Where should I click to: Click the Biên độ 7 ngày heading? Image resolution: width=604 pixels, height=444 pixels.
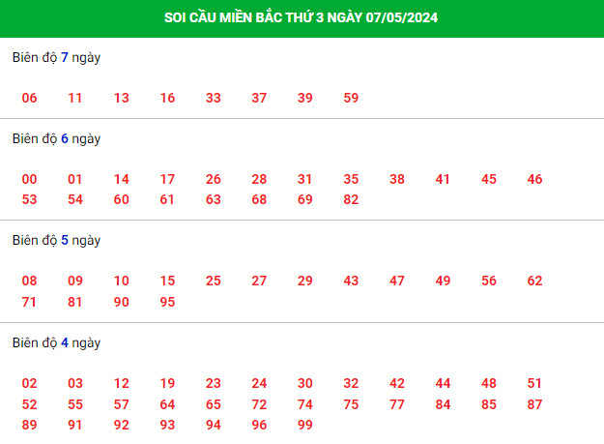point(56,58)
